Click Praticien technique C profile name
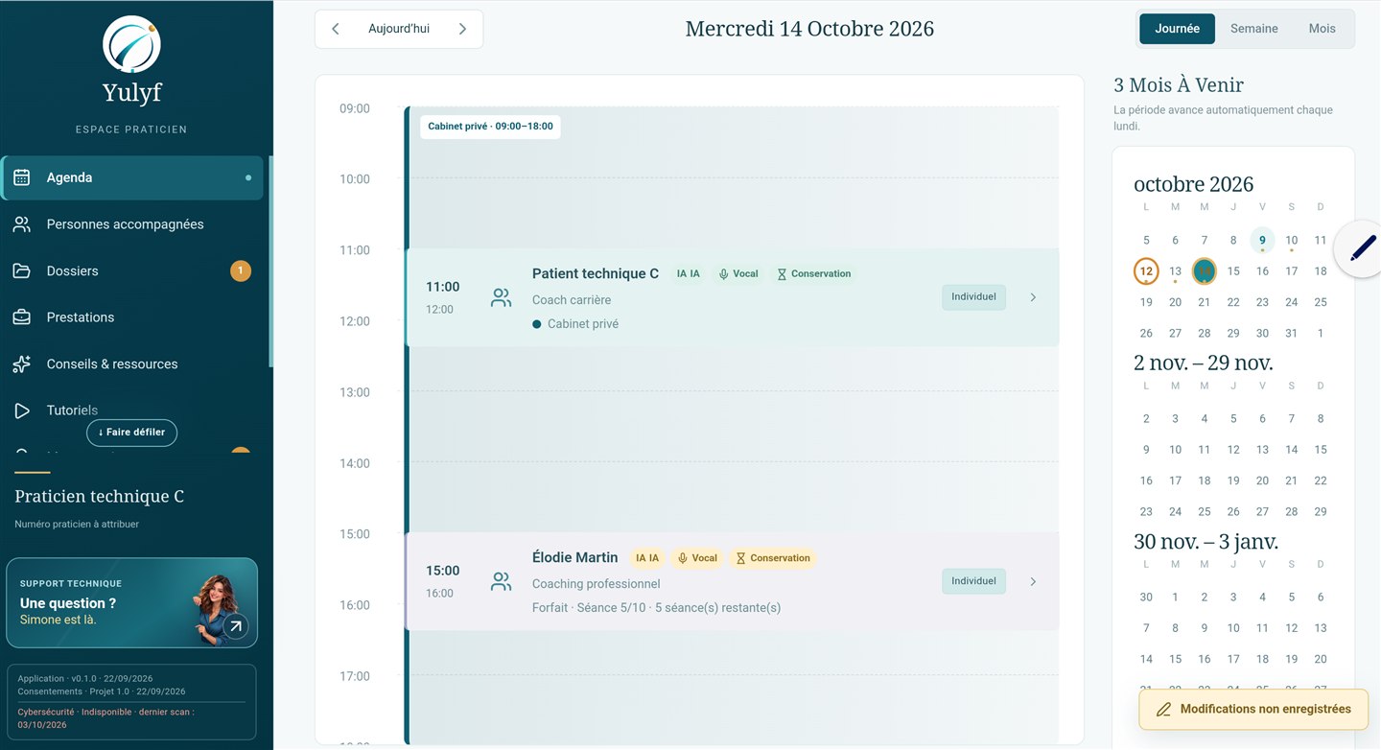 pyautogui.click(x=100, y=497)
